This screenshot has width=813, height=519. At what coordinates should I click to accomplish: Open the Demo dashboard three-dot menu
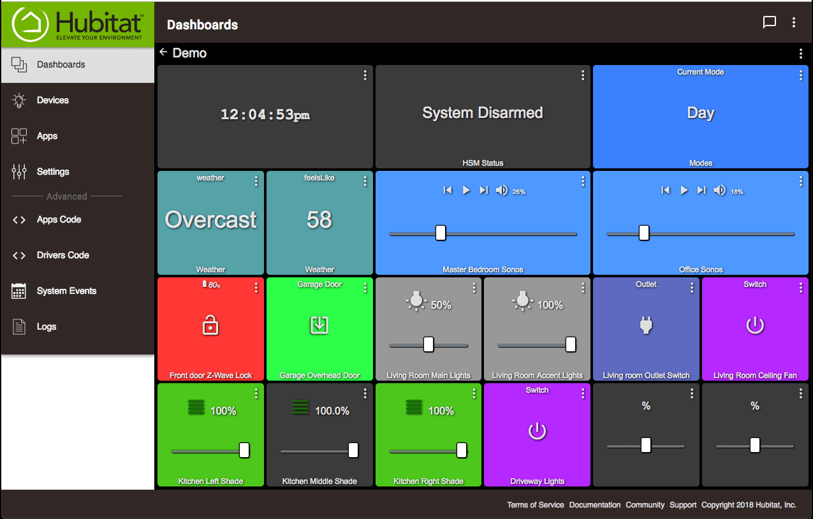pyautogui.click(x=801, y=54)
